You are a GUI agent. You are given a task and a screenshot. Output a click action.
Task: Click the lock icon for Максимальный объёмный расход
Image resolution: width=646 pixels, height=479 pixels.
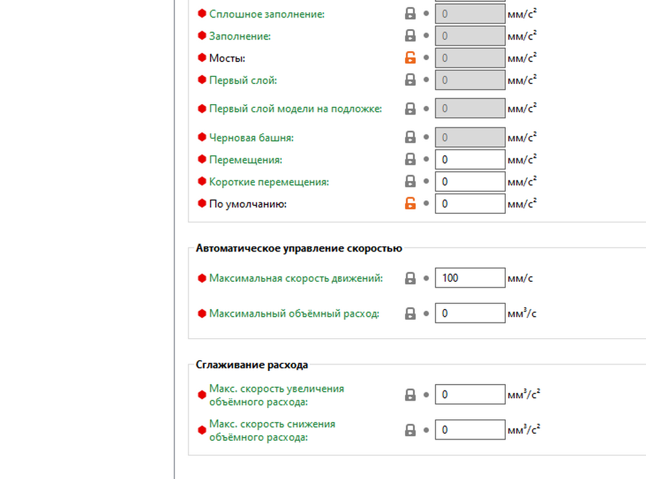[x=410, y=314]
